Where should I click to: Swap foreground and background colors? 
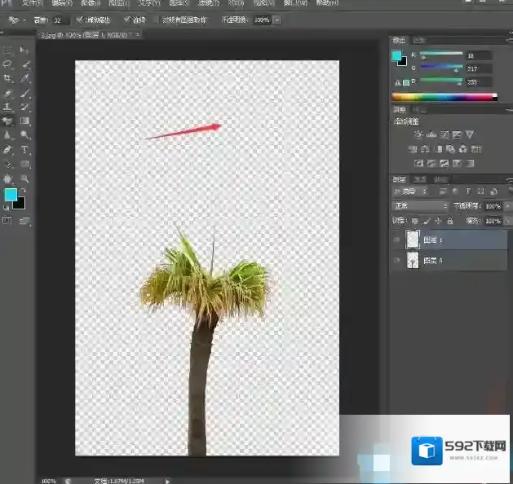coord(23,190)
